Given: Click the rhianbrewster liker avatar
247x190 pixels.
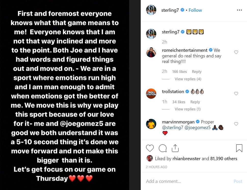Looking at the screenshot, I should pyautogui.click(x=150, y=159).
